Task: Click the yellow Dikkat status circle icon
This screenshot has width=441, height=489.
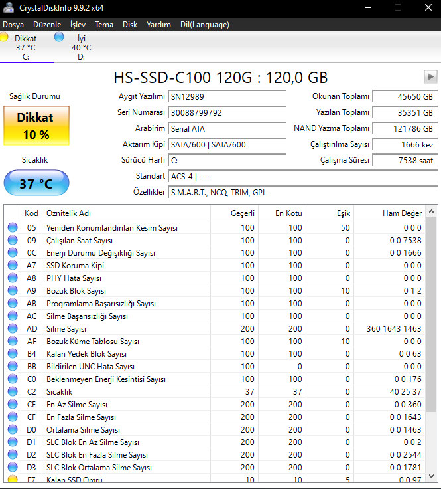Action: click(x=4, y=37)
